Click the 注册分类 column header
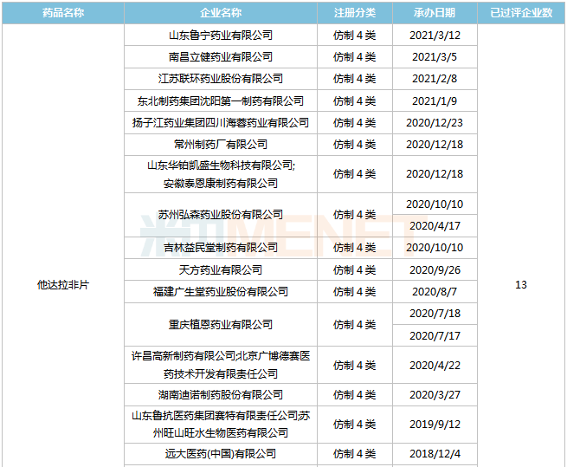This screenshot has width=567, height=467. [355, 13]
